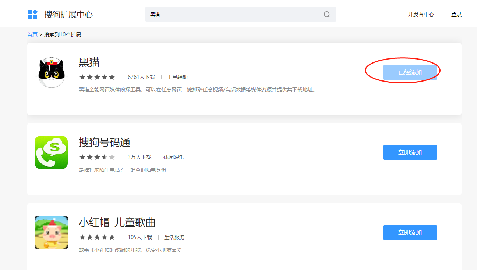This screenshot has width=477, height=270.
Task: Click 搜狗号码通 star rating
Action: click(97, 157)
